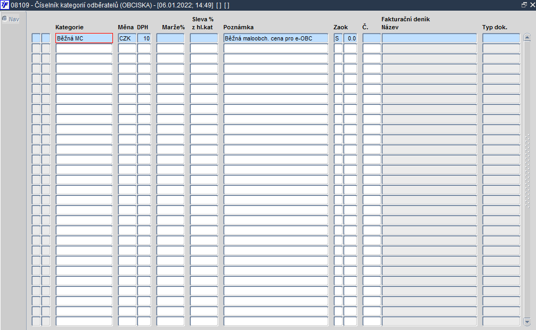Click the scrollbar down arrow
This screenshot has width=536, height=330.
coord(527,322)
